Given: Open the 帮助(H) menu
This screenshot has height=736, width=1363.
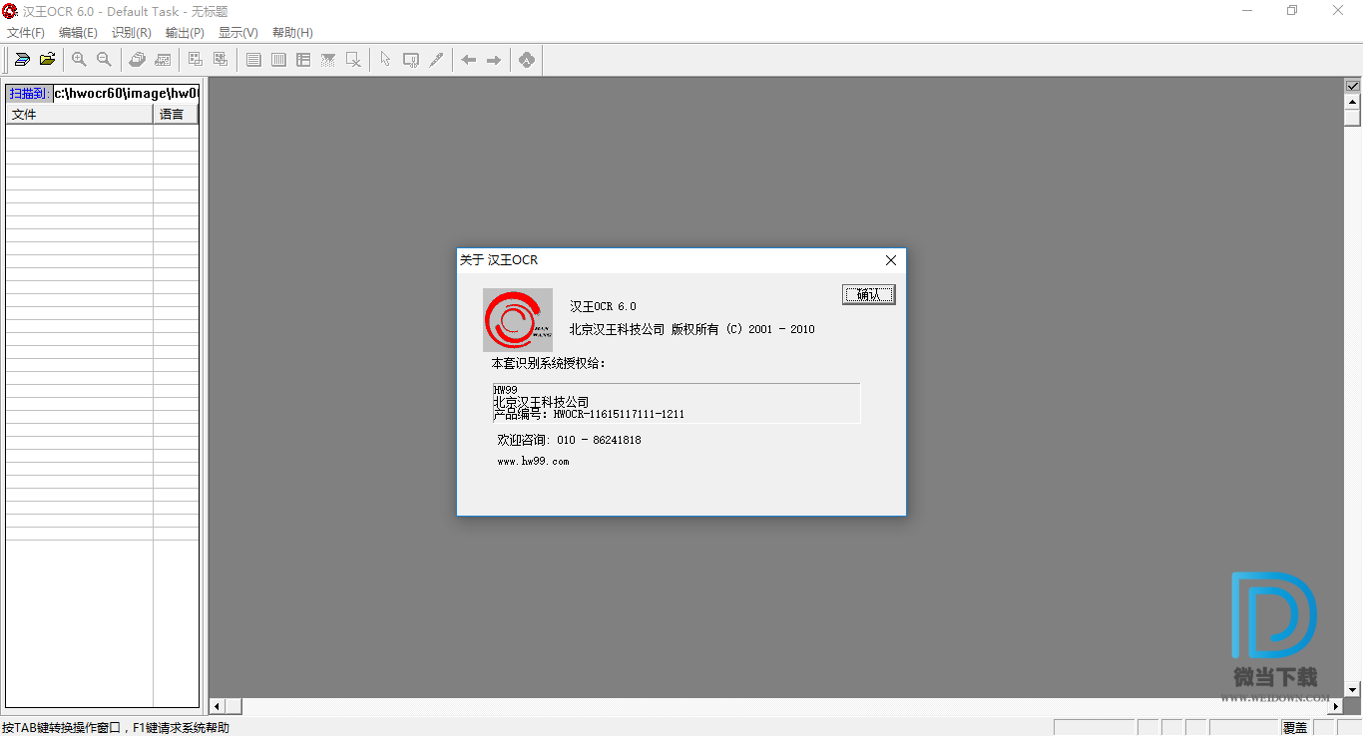Looking at the screenshot, I should [292, 33].
